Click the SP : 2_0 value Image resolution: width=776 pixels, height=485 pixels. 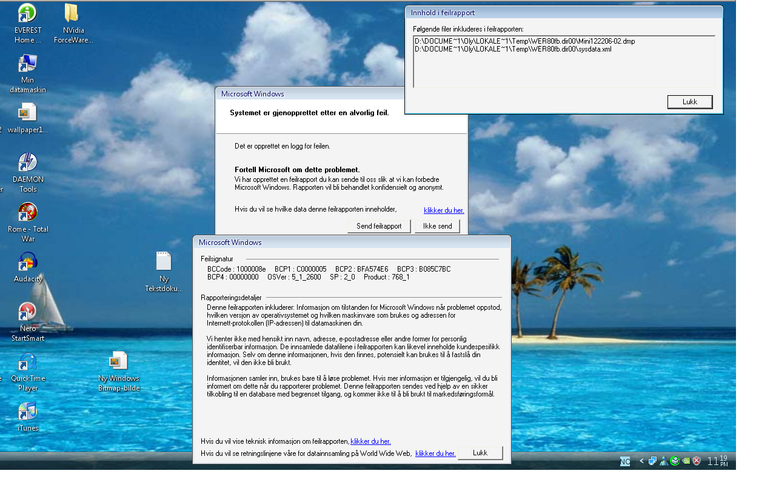343,277
